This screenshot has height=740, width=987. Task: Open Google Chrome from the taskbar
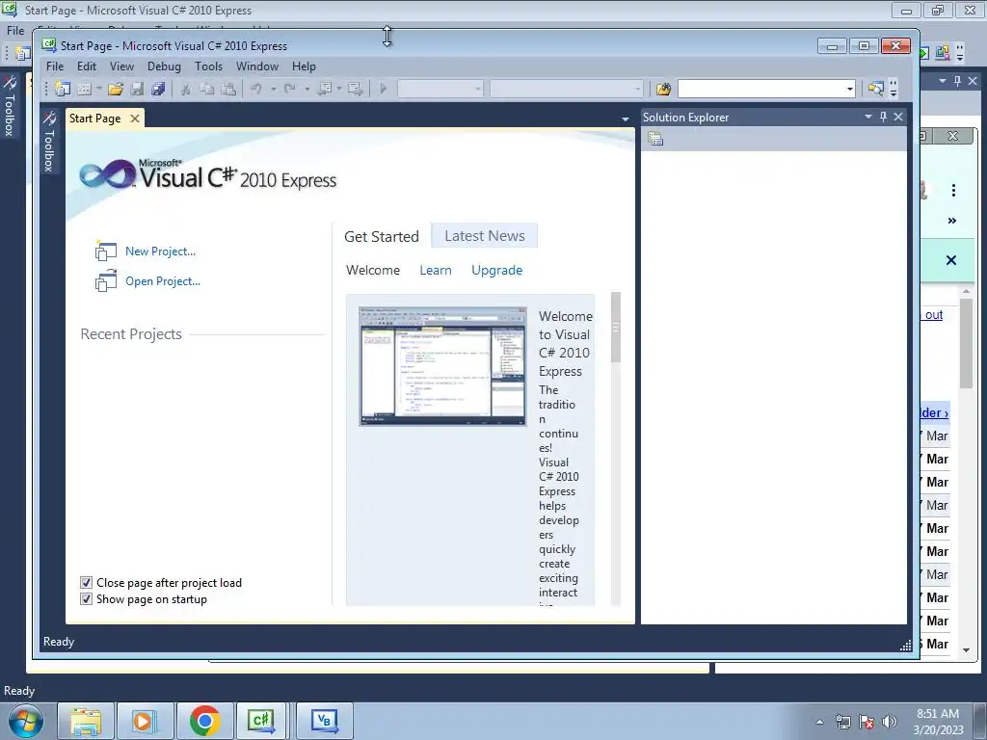(204, 721)
